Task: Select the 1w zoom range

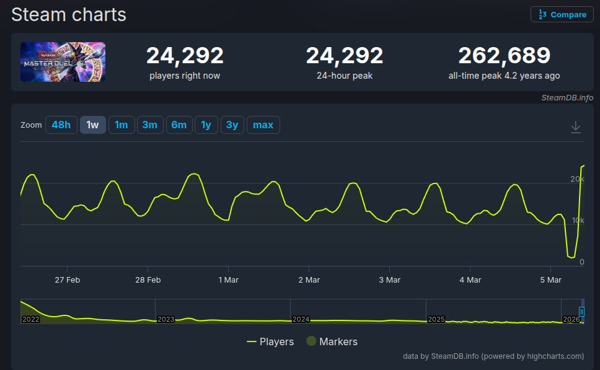Action: [x=92, y=125]
